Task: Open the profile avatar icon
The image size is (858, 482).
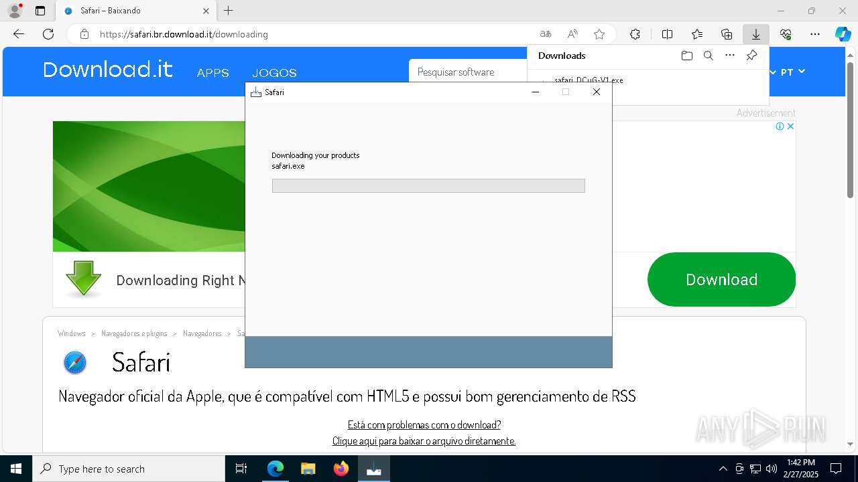Action: 15,11
